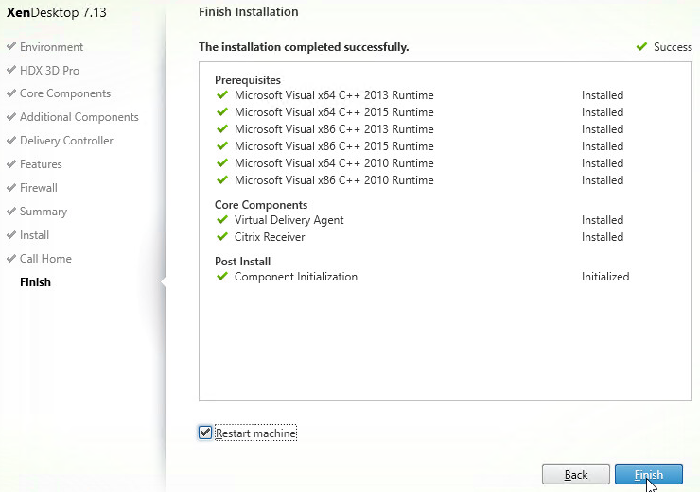
Task: Click checkmark next to Virtual Delivery Agent
Action: click(x=222, y=220)
